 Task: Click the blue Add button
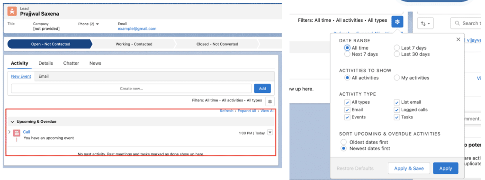click(x=262, y=89)
